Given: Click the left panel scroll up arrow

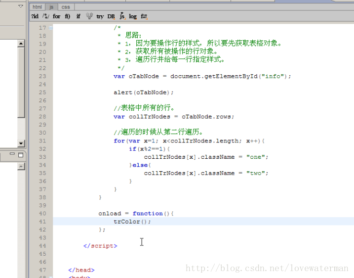Looking at the screenshot, I should pyautogui.click(x=21, y=44).
